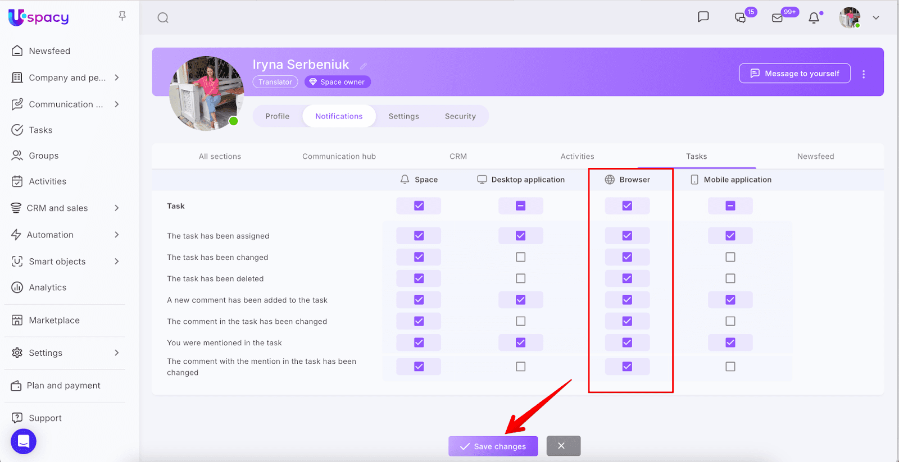Screen dimensions: 899x462
Task: Open the floating chat widget bubble
Action: [x=24, y=441]
